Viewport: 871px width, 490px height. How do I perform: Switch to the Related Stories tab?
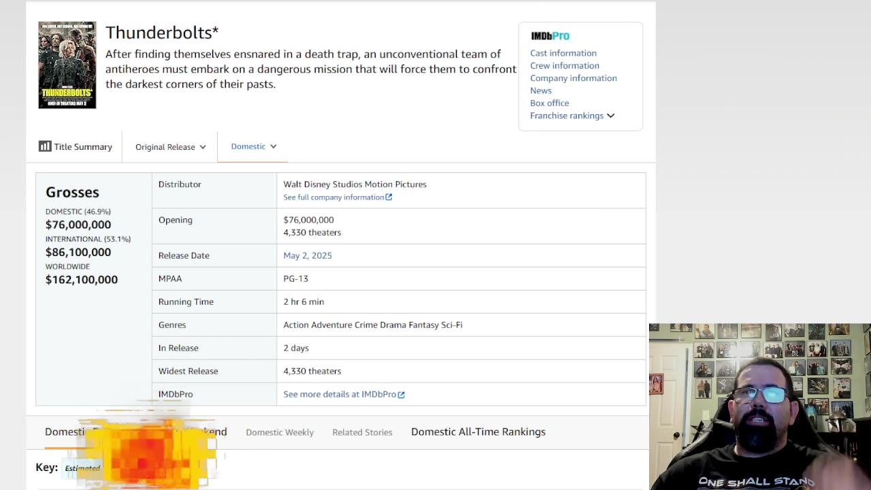click(x=362, y=432)
